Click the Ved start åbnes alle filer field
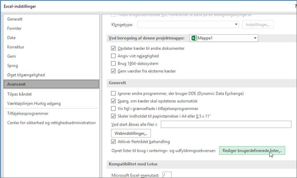 [226, 124]
